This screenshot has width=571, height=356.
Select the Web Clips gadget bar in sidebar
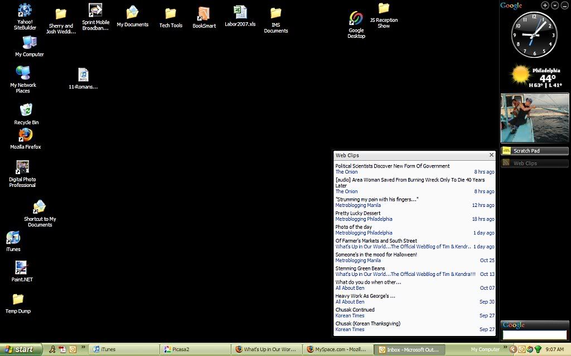pos(535,163)
